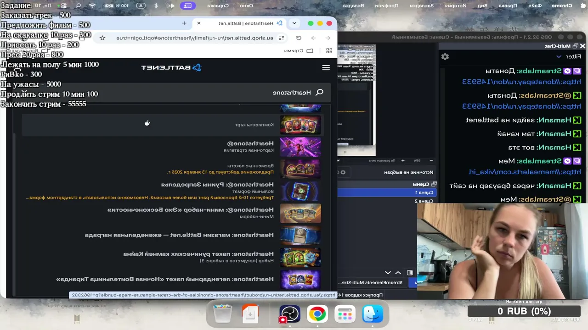
Task: Open Finder from the Dock
Action: [373, 314]
